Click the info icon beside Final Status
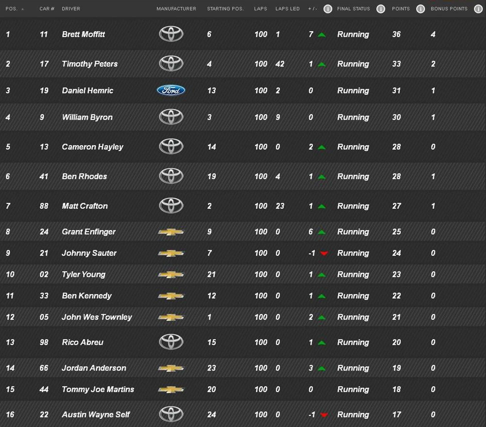The height and width of the screenshot is (427, 486). click(x=381, y=9)
